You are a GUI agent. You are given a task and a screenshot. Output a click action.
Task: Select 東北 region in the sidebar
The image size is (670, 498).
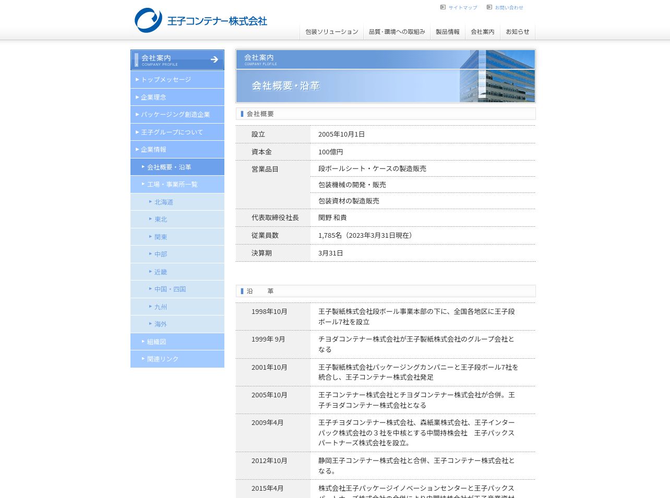177,219
